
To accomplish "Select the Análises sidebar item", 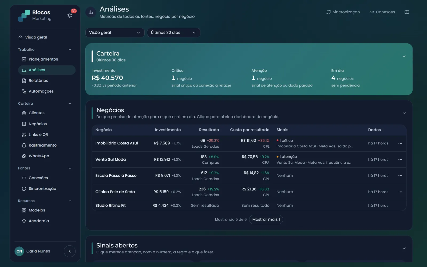I will [47, 70].
